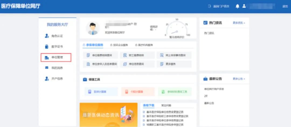The width and height of the screenshot is (291, 127).
Task: Select the 表格下载 tab
Action: click(149, 105)
